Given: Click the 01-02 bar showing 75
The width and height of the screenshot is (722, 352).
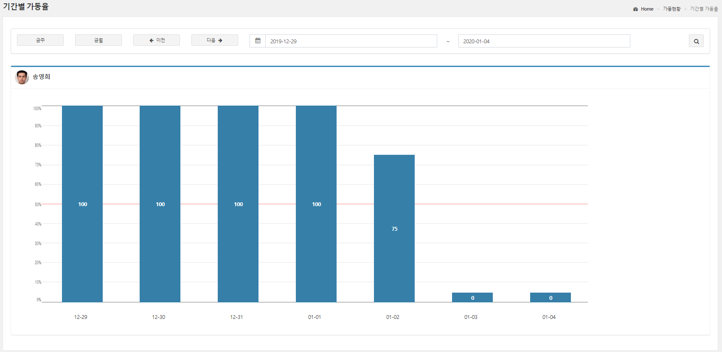Looking at the screenshot, I should tap(394, 228).
